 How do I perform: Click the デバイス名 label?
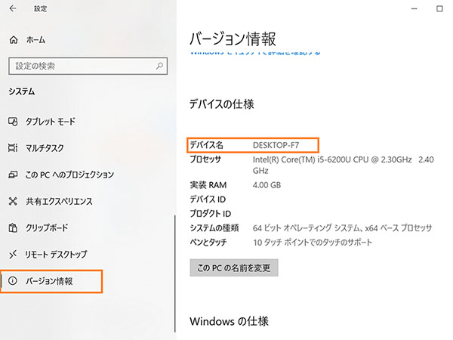(206, 145)
